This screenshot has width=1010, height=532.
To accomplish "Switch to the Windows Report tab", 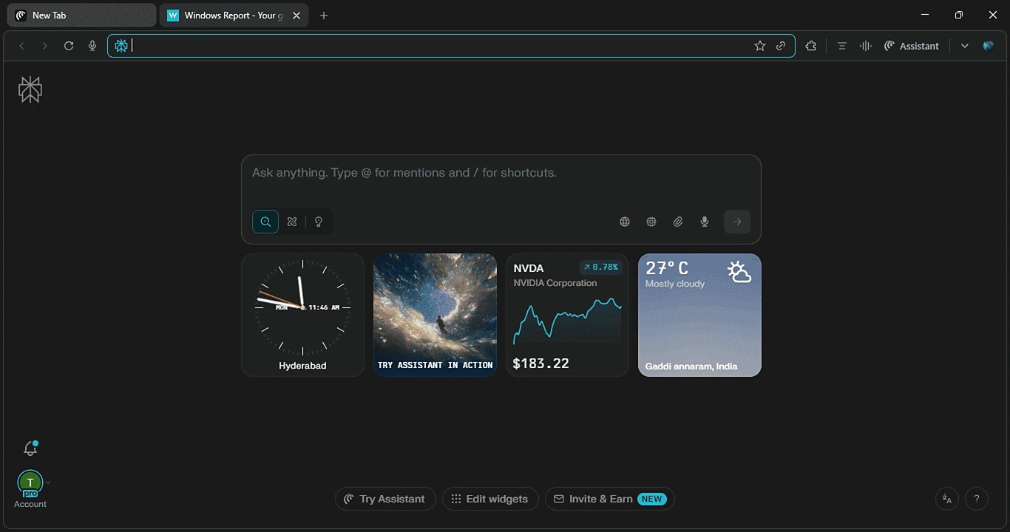I will pyautogui.click(x=229, y=15).
